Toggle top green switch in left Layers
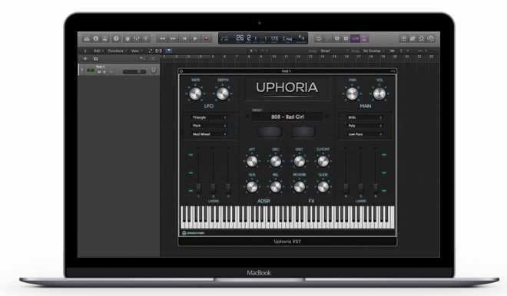 point(191,155)
